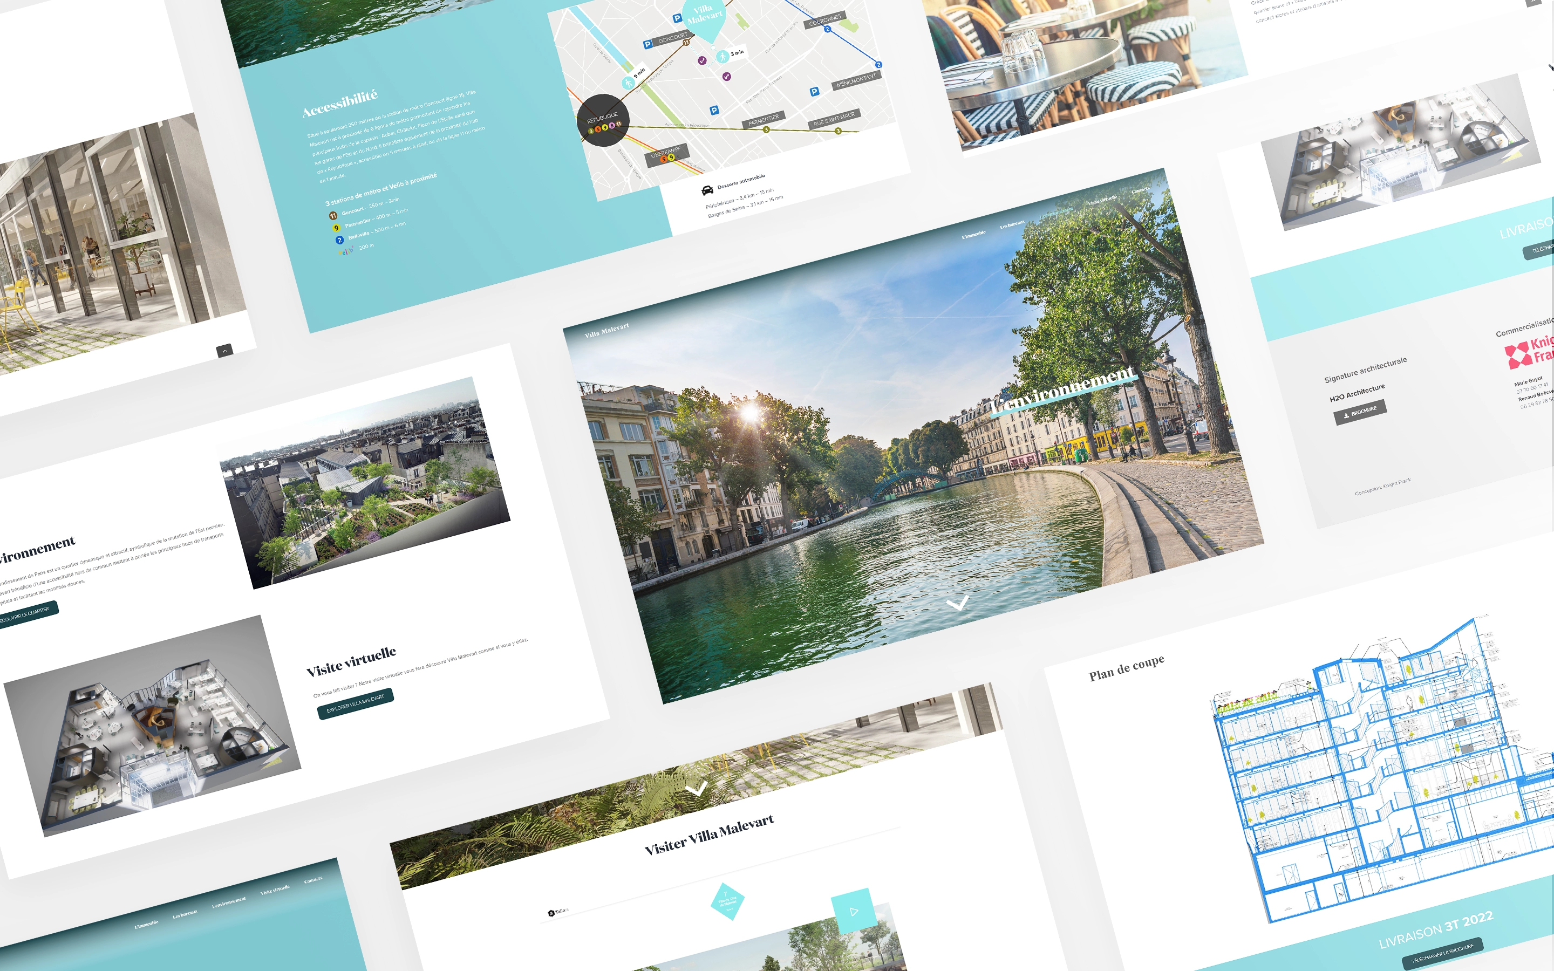Click the Villa Malevart logo on the canal hero

pos(607,330)
